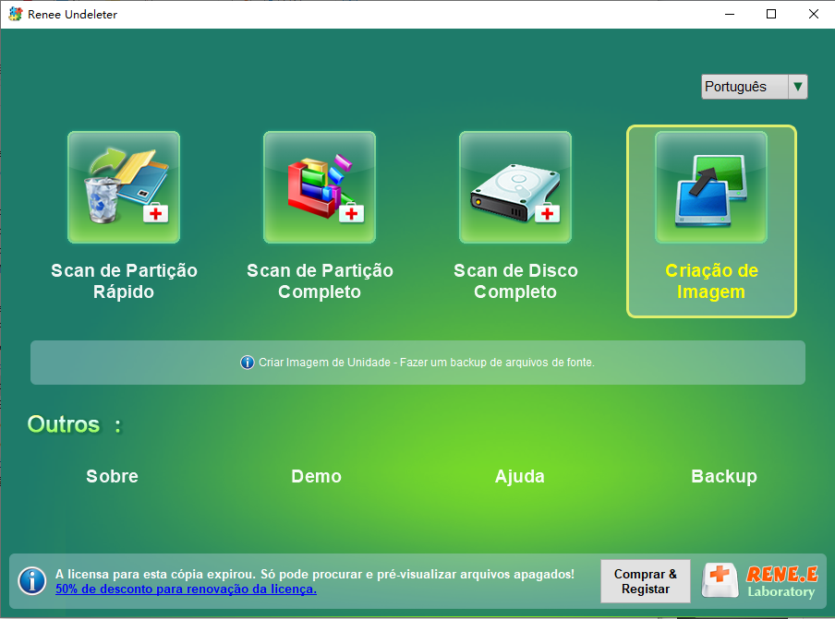Click the Scan de Partição Rápido label
Image resolution: width=835 pixels, height=619 pixels.
(x=124, y=281)
